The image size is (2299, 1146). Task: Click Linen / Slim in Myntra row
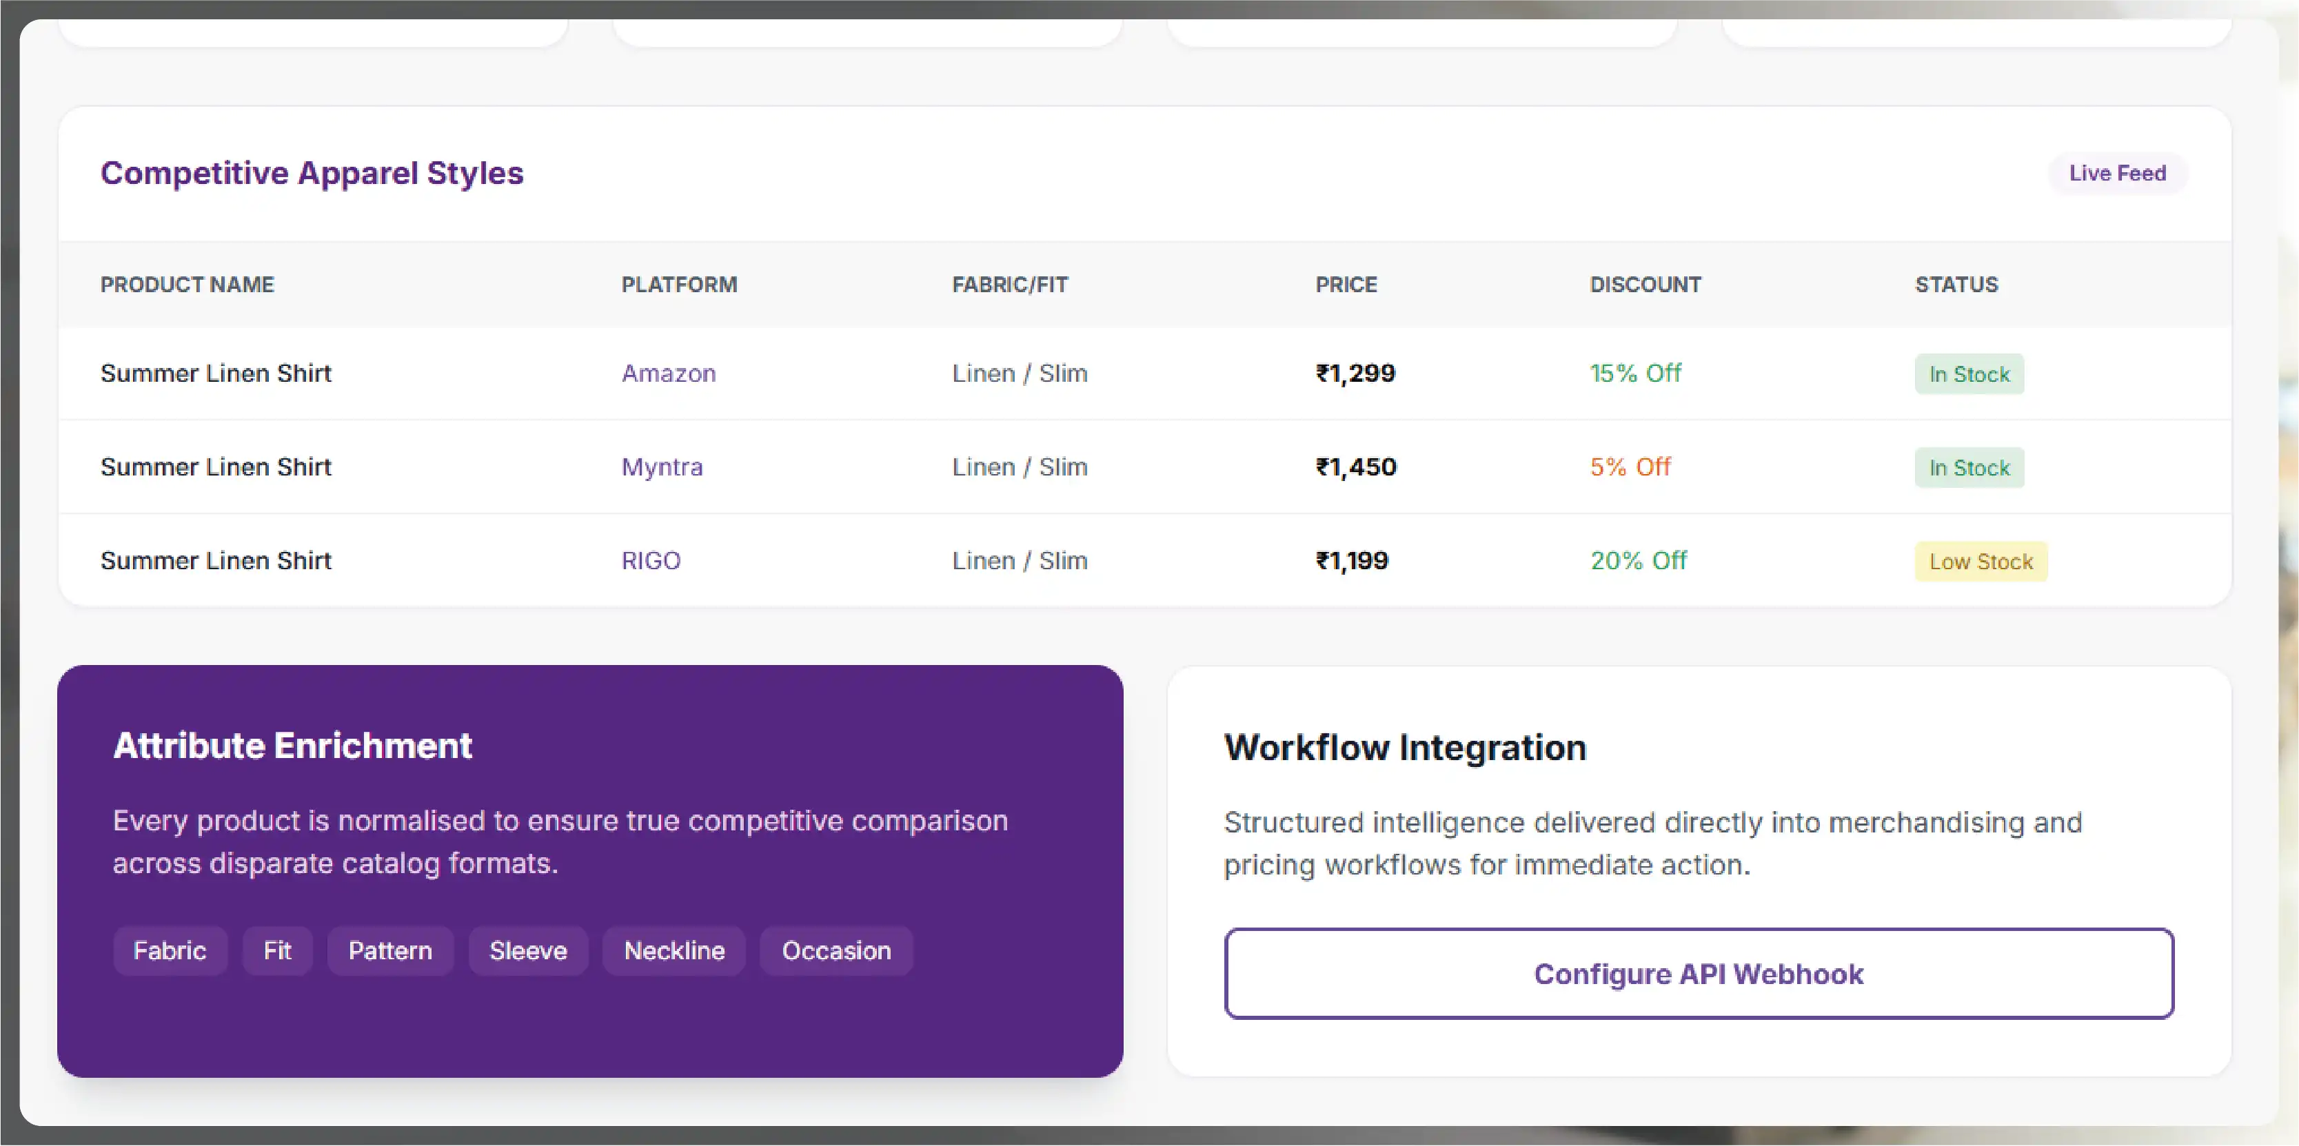tap(1019, 467)
